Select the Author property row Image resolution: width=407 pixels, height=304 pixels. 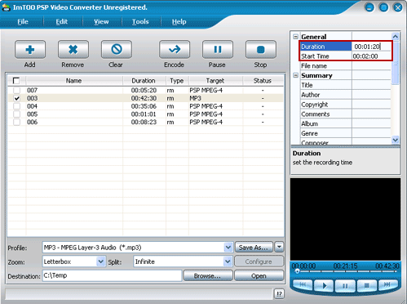[x=346, y=95]
